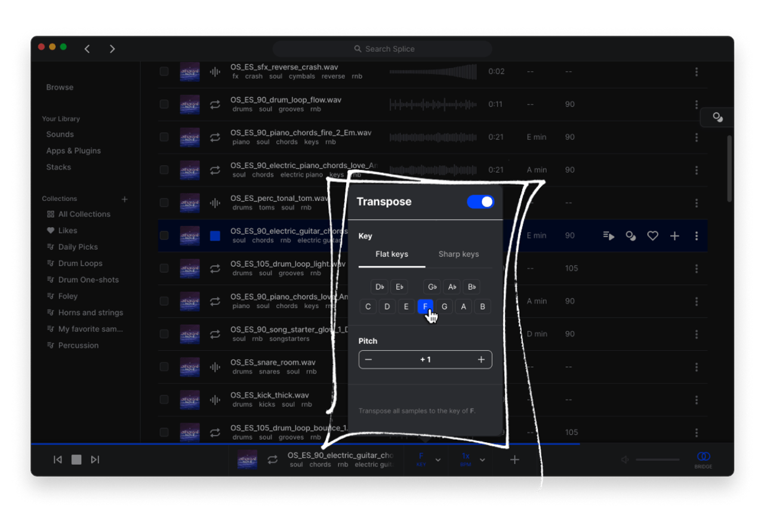Click loop icon on 90_drum_loop_flow row

pyautogui.click(x=215, y=105)
